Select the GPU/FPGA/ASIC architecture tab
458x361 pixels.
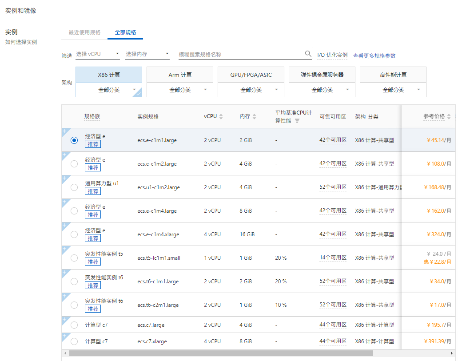(251, 75)
